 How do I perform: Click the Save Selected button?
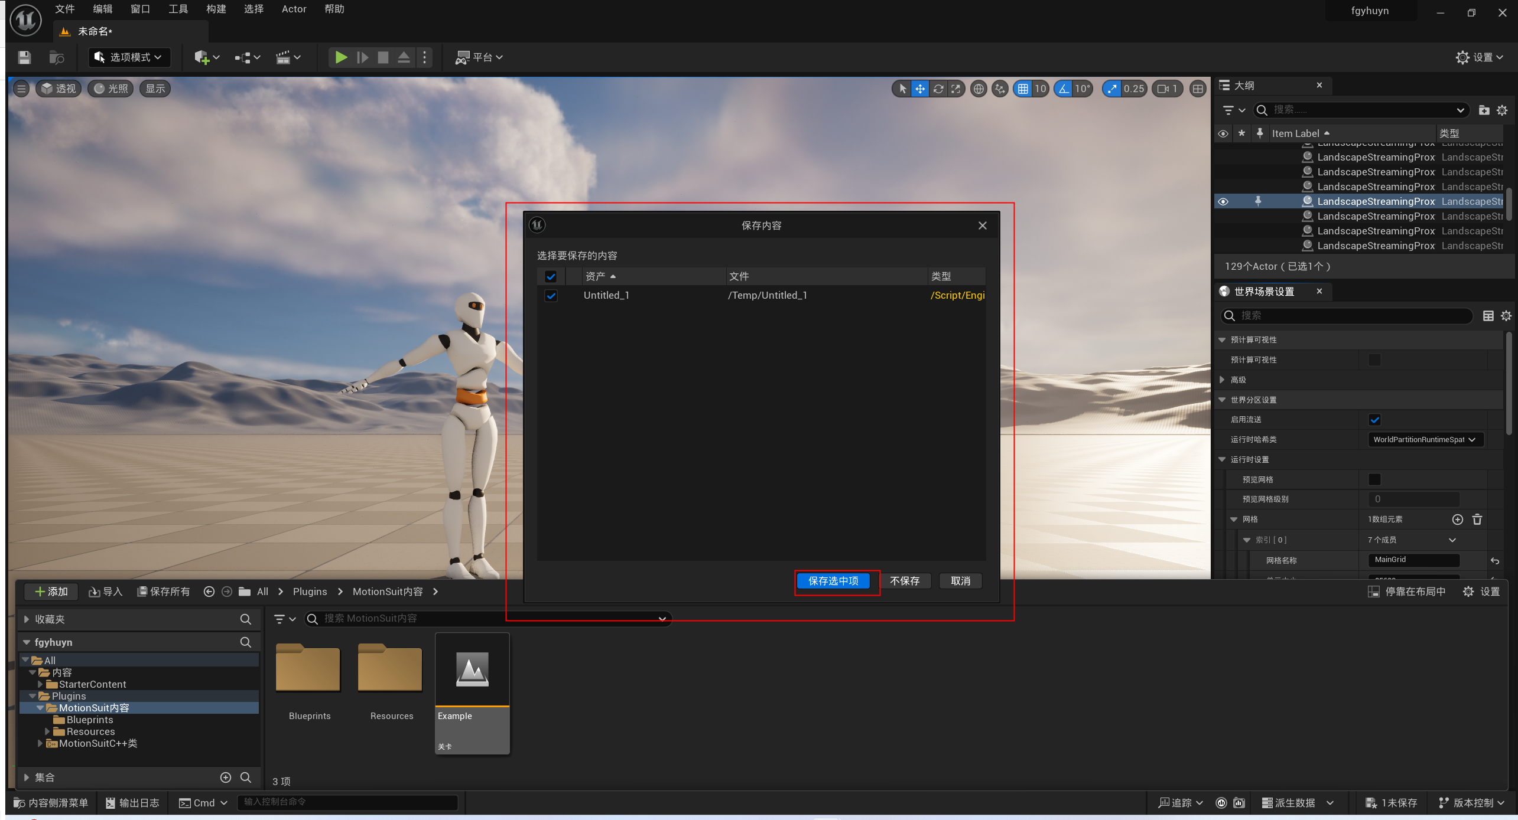(x=833, y=581)
